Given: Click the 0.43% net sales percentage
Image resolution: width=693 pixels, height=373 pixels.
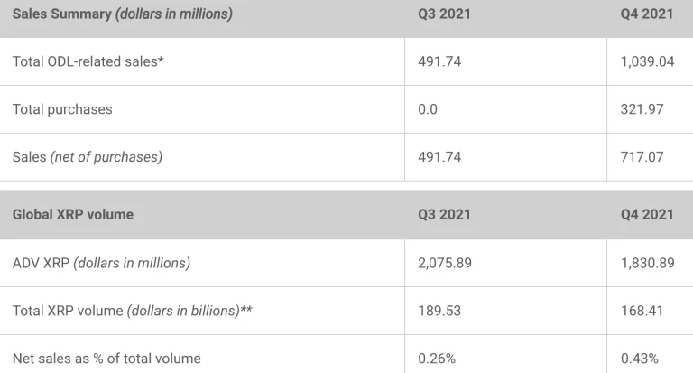Looking at the screenshot, I should pos(640,359).
